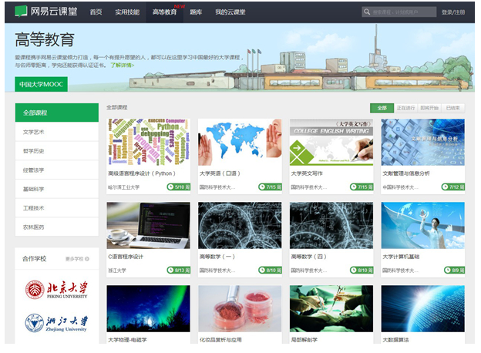Open the 高等数学（四）course thumbnail
Screen dimensions: 481x353
[331, 225]
